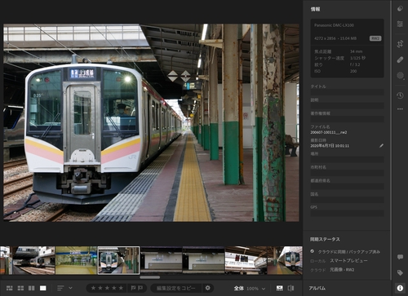Set rating to two stars
Viewport: 408px width, 296px height.
[100, 288]
